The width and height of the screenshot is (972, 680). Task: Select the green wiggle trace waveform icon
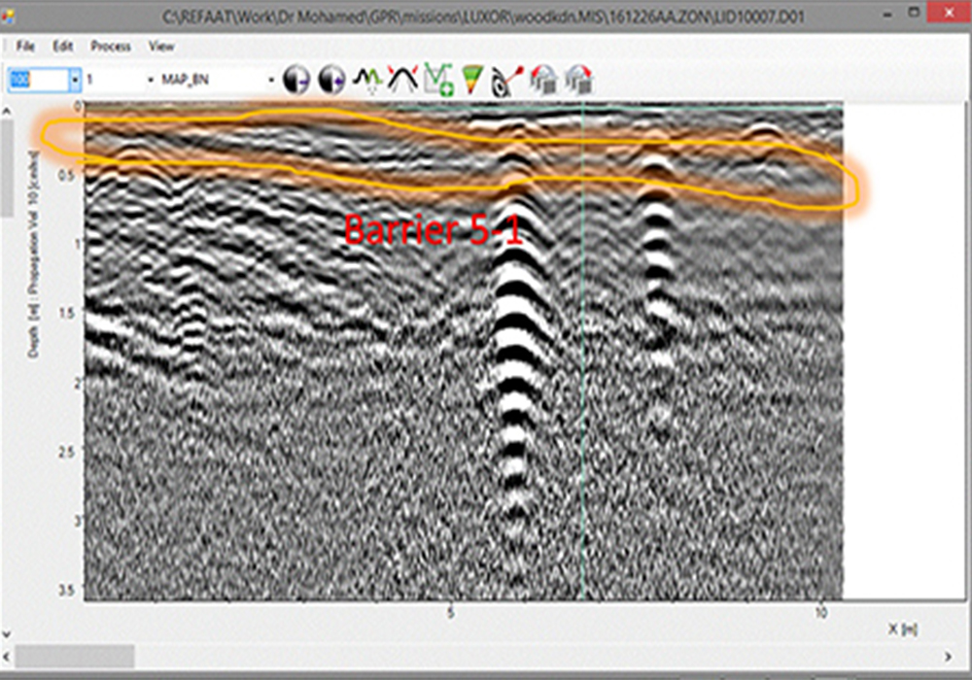point(367,80)
